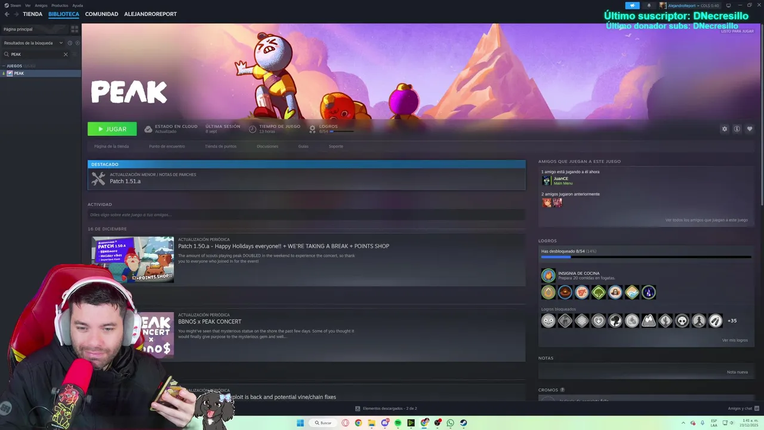Open the Amigos menu
This screenshot has width=764, height=430.
pyautogui.click(x=41, y=5)
